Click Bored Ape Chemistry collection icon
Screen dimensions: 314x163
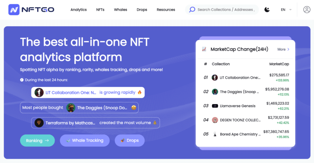coord(215,134)
